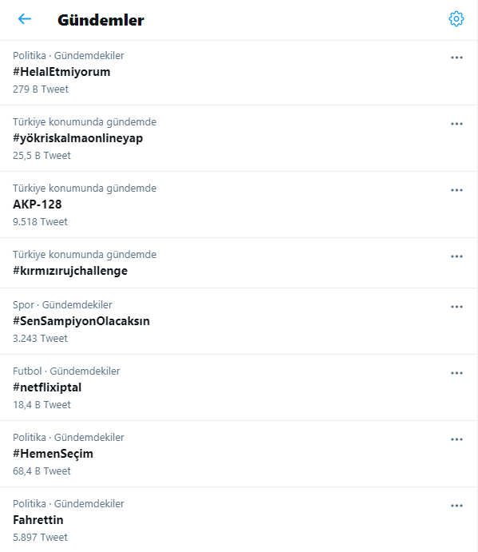The width and height of the screenshot is (478, 552).
Task: Open more options for #yökriskalmaonlineyap
Action: point(456,124)
